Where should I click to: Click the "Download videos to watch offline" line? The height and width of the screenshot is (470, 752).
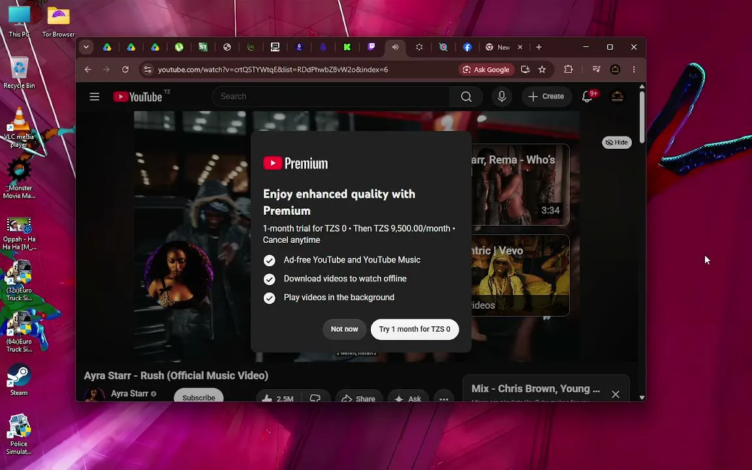[345, 279]
